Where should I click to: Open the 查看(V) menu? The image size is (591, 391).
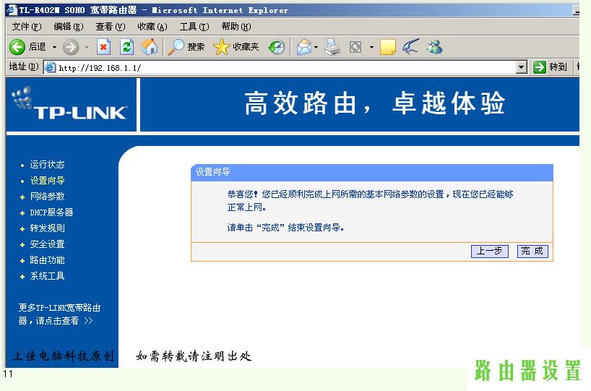coord(110,27)
